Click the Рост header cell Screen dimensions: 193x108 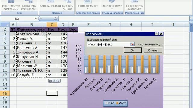[x=63, y=29]
